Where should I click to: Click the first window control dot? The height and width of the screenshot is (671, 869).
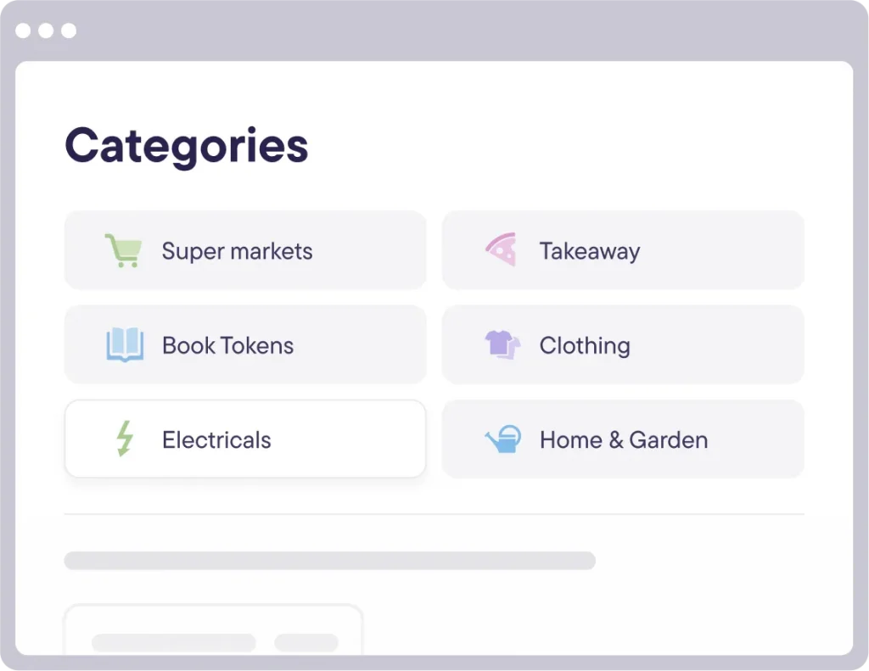click(x=23, y=31)
